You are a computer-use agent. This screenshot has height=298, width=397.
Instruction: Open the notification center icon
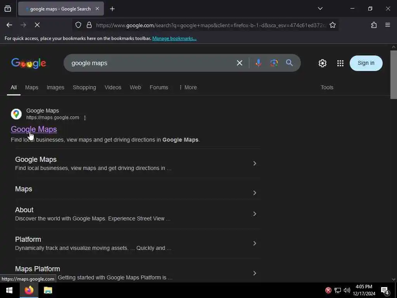tap(385, 291)
